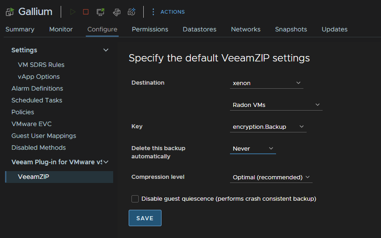The height and width of the screenshot is (238, 381).
Task: Click the SAVE button
Action: (145, 218)
